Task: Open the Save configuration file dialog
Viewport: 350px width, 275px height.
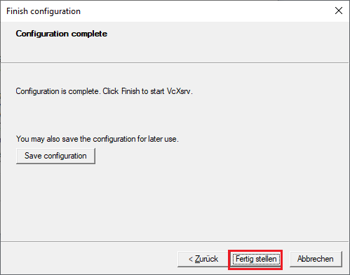Action: [x=55, y=156]
